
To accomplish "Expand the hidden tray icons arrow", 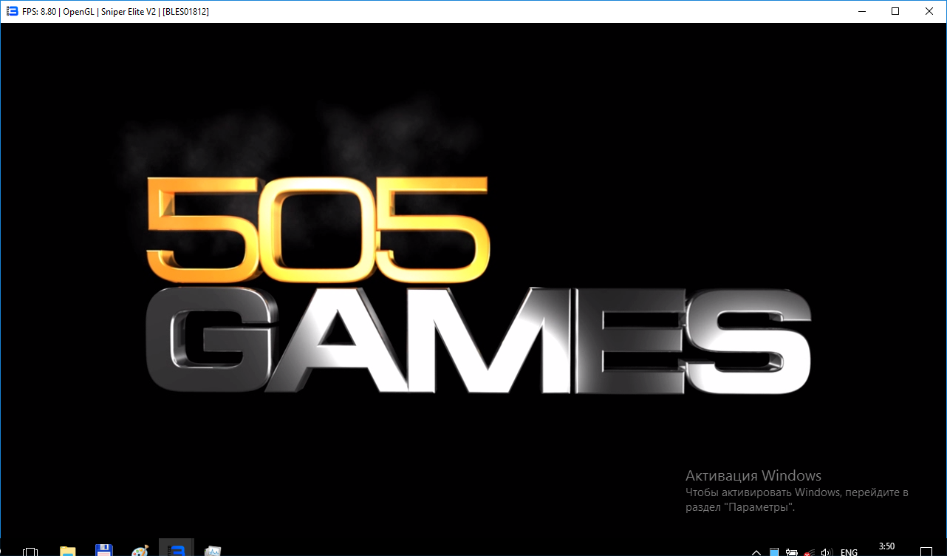I will [x=756, y=552].
